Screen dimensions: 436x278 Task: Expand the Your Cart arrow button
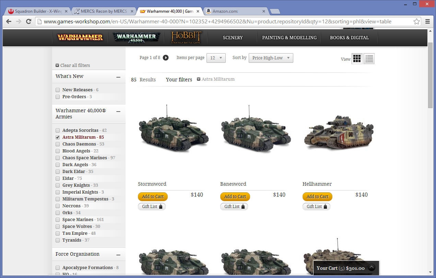(x=372, y=268)
